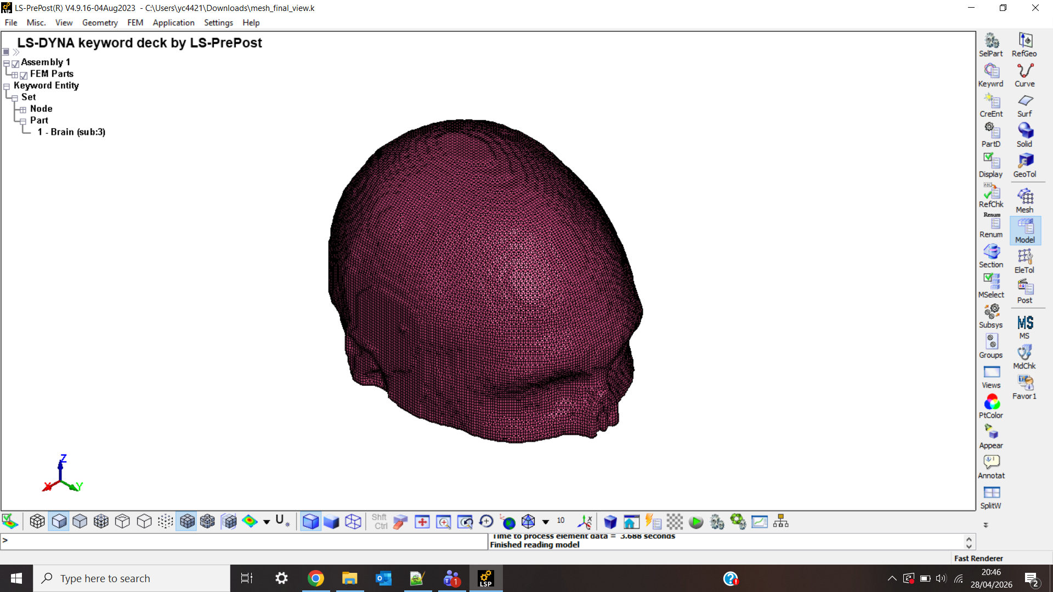
Task: Open the Application menu
Action: point(173,22)
